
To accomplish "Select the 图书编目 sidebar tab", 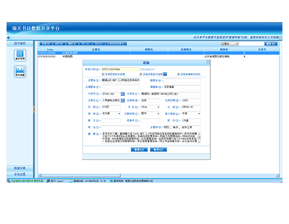I will coord(20,43).
